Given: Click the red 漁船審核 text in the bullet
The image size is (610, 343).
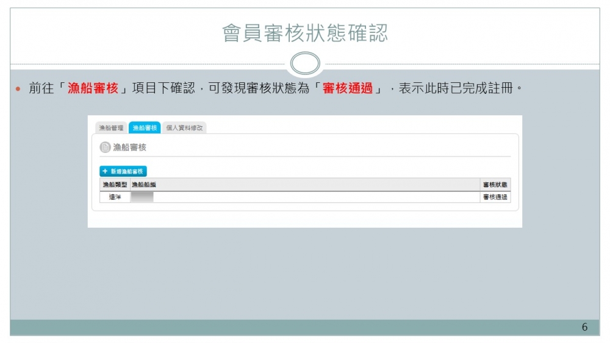Looking at the screenshot, I should tap(93, 88).
